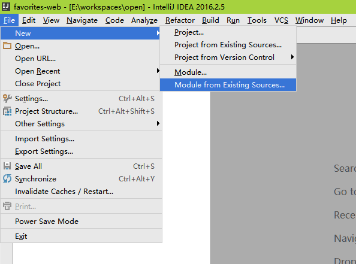Image resolution: width=356 pixels, height=264 pixels.
Task: Click the IntelliJ IDEA logo in title bar
Action: 5,7
